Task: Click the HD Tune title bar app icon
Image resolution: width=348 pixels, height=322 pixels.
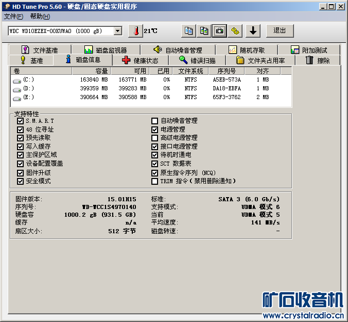Action: 7,7
